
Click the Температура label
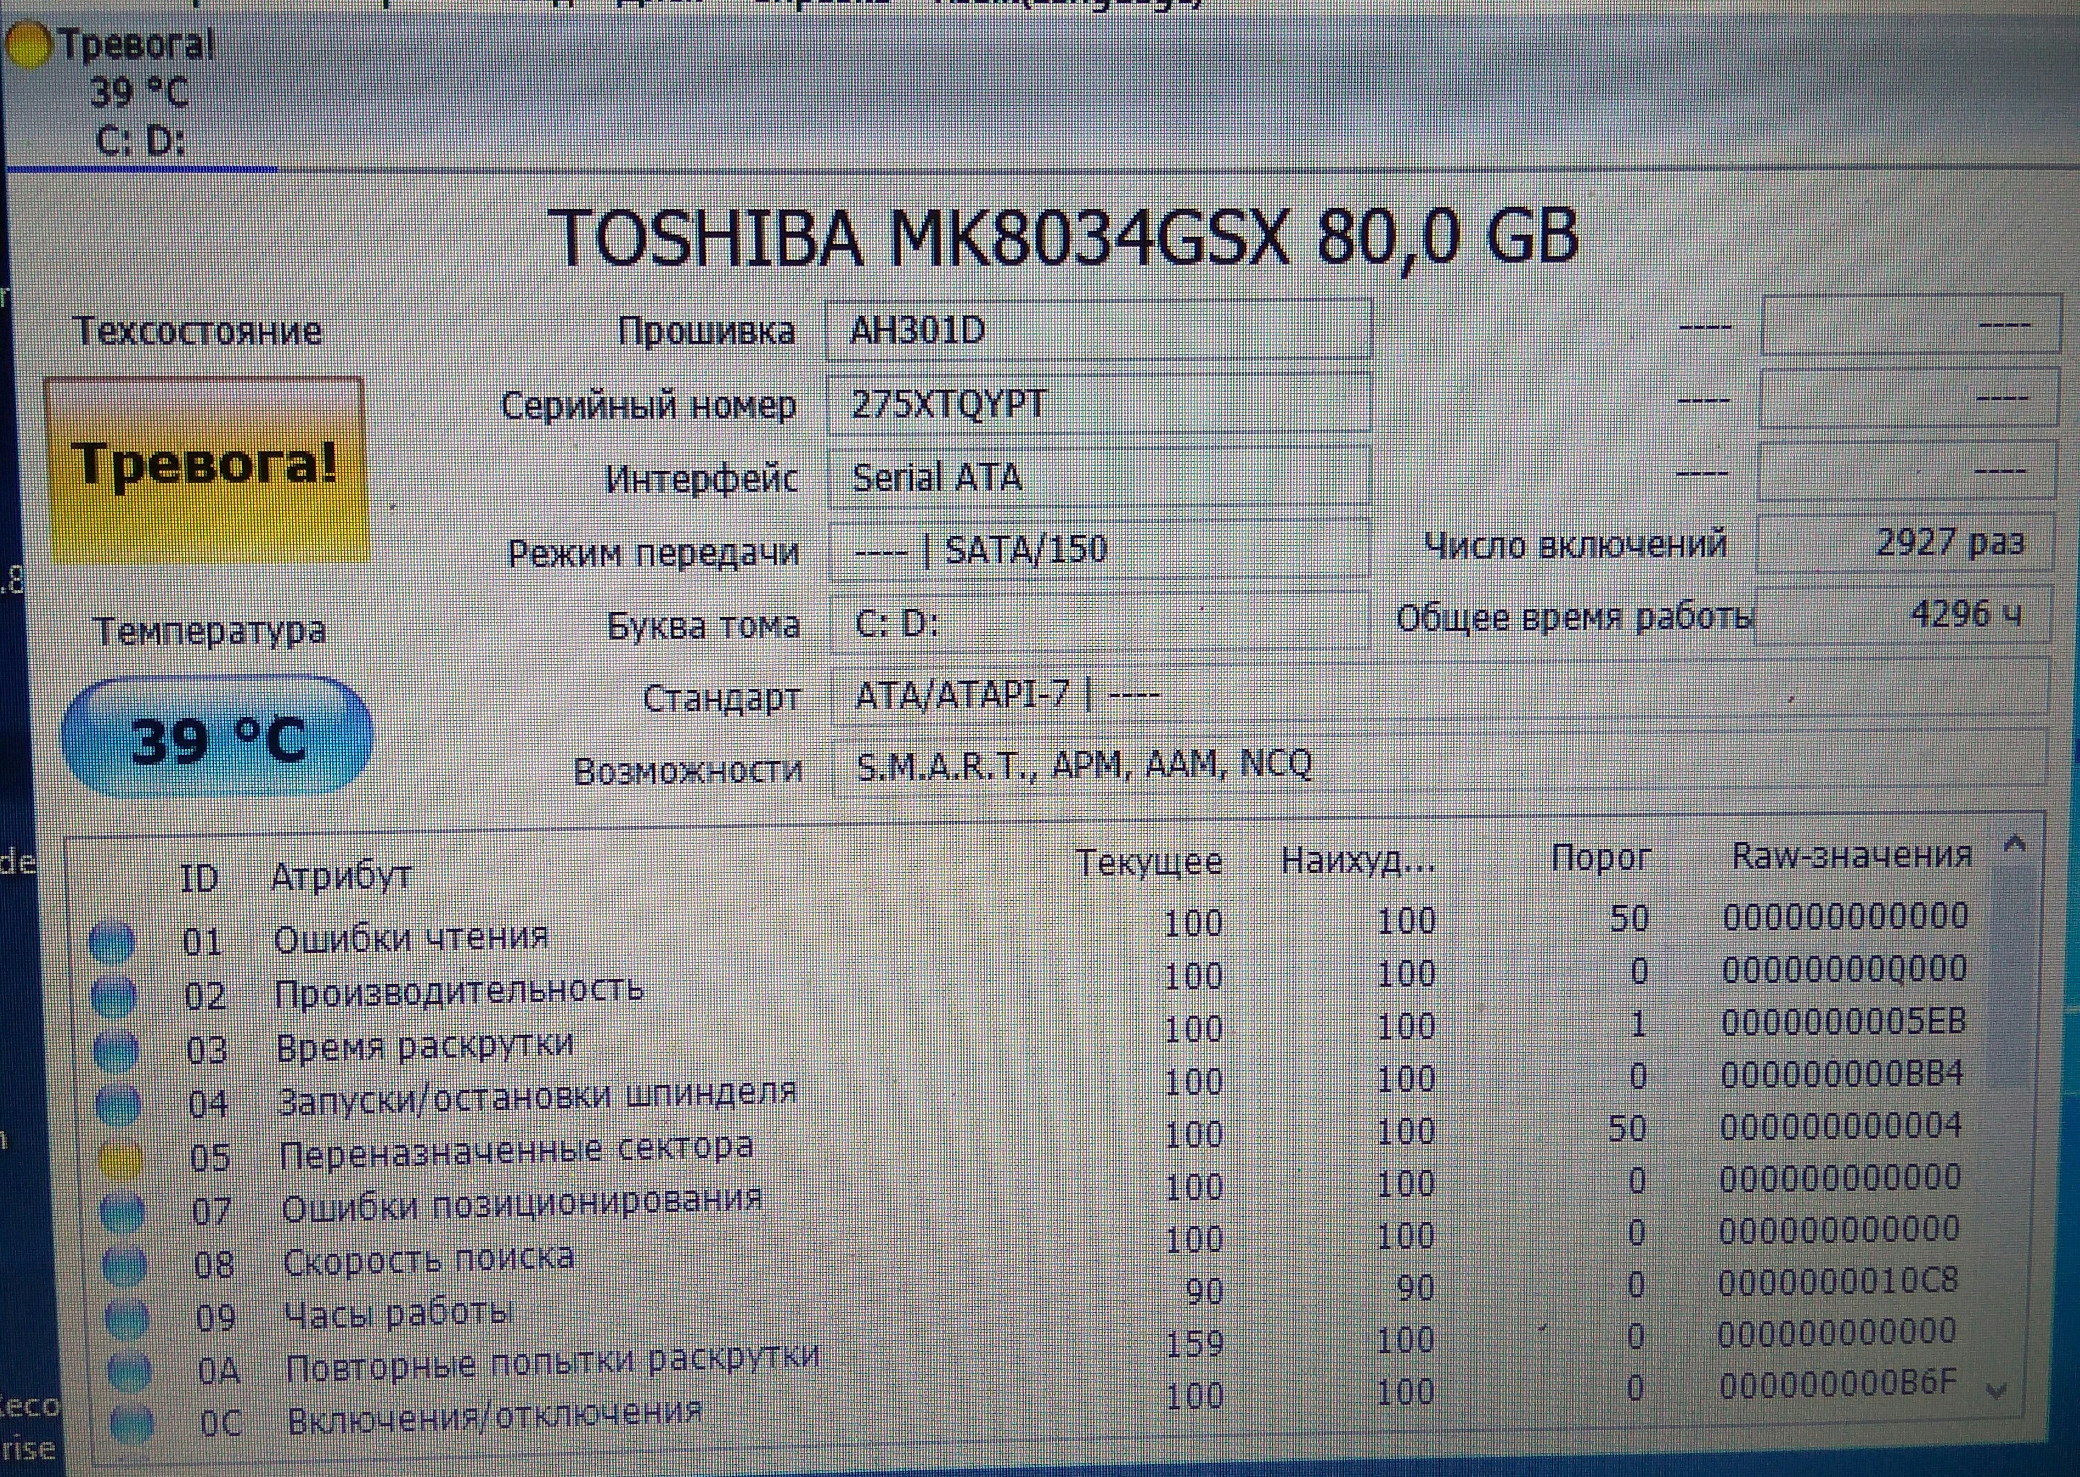(x=210, y=630)
